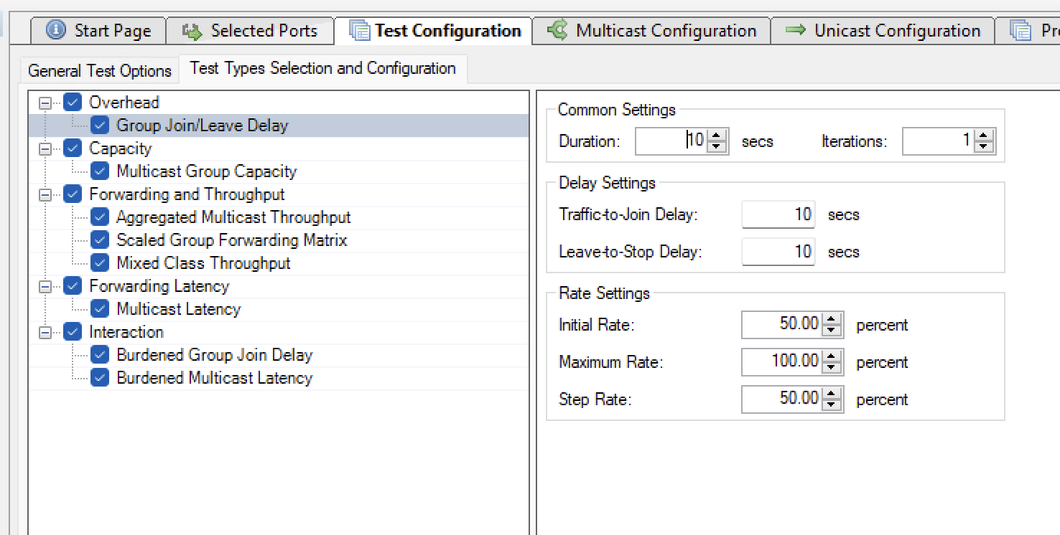
Task: Disable the Burdened Multicast Latency test
Action: pyautogui.click(x=100, y=378)
